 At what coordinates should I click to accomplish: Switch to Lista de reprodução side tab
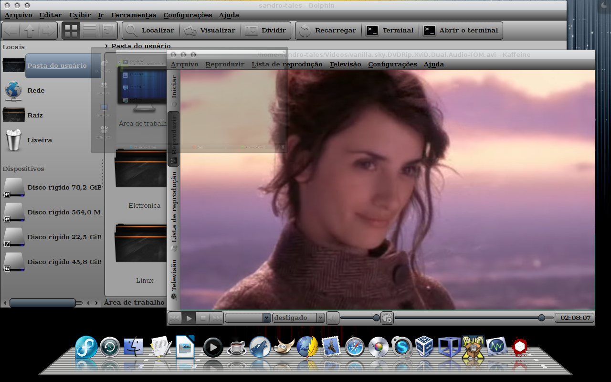point(174,211)
